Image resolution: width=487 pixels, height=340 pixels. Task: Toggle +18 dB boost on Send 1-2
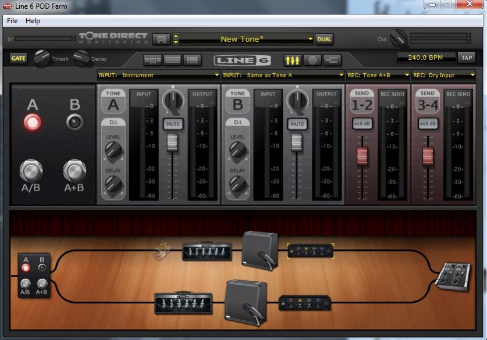(x=362, y=123)
